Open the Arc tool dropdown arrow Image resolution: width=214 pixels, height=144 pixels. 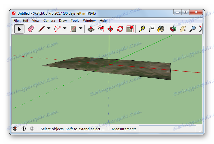tap(65, 28)
